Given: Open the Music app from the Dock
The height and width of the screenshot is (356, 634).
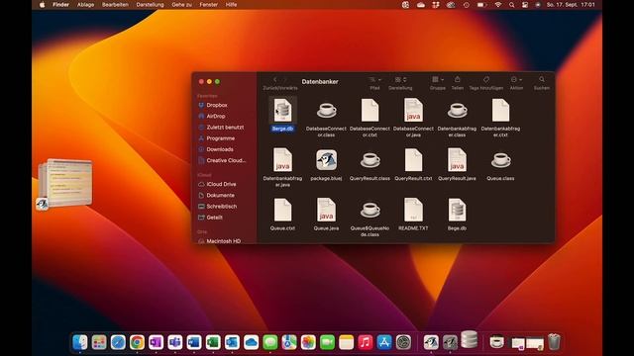Looking at the screenshot, I should [x=366, y=342].
